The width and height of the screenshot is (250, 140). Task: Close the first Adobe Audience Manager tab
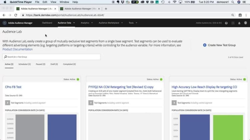(55, 9)
